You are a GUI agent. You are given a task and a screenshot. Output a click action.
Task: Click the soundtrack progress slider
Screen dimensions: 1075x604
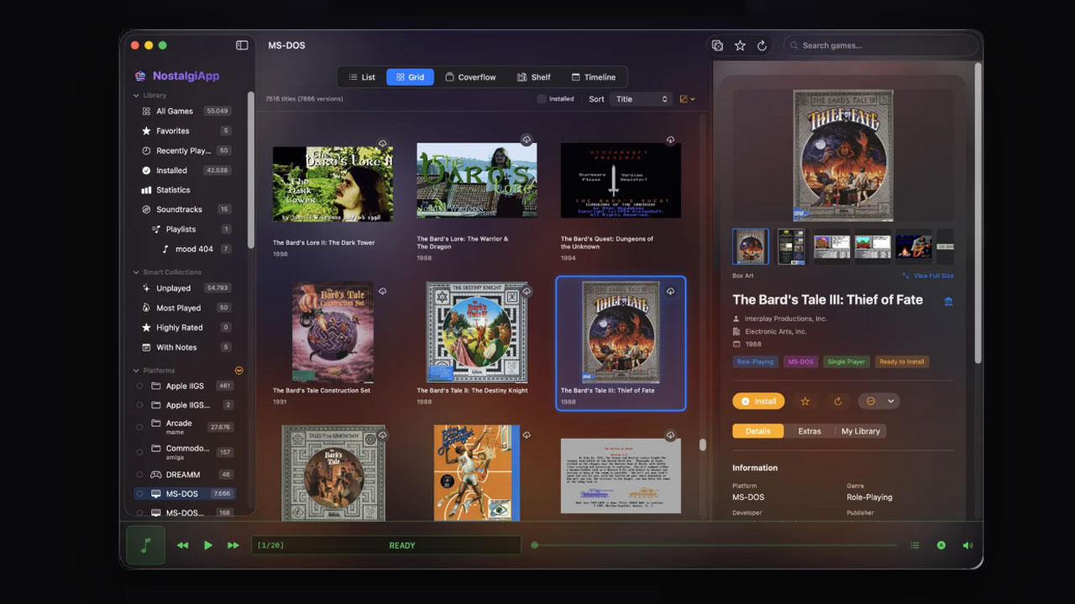714,545
